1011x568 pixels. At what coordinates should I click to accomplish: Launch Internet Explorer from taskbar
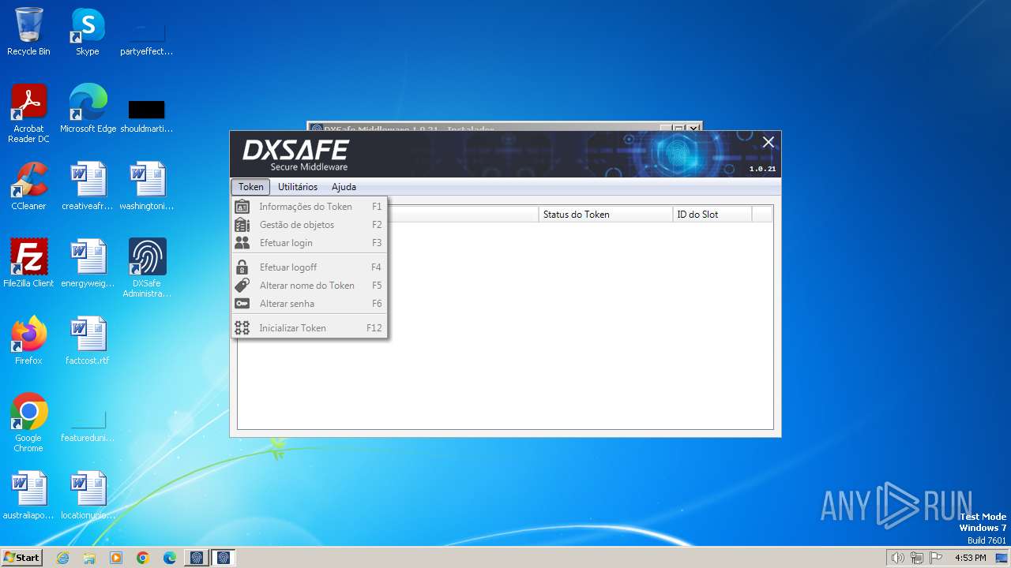click(62, 558)
